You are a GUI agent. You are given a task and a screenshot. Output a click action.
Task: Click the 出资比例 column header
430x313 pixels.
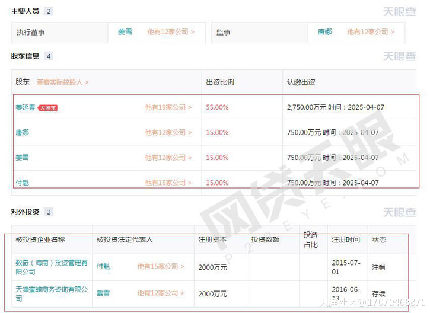click(x=219, y=82)
